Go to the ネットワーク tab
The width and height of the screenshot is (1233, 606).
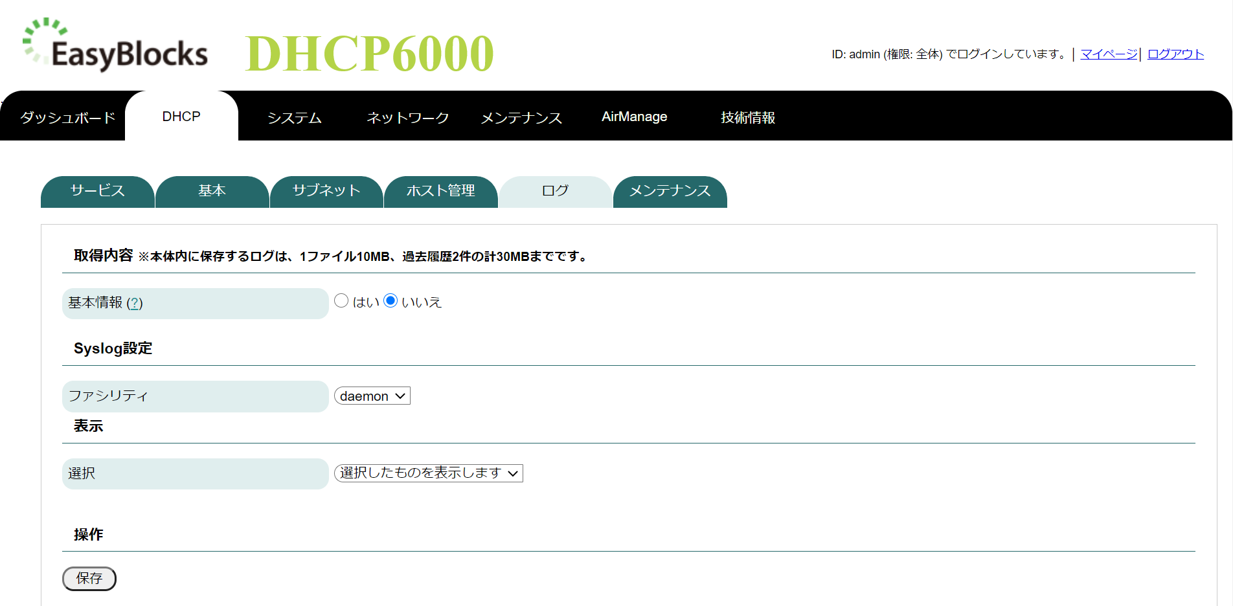408,117
